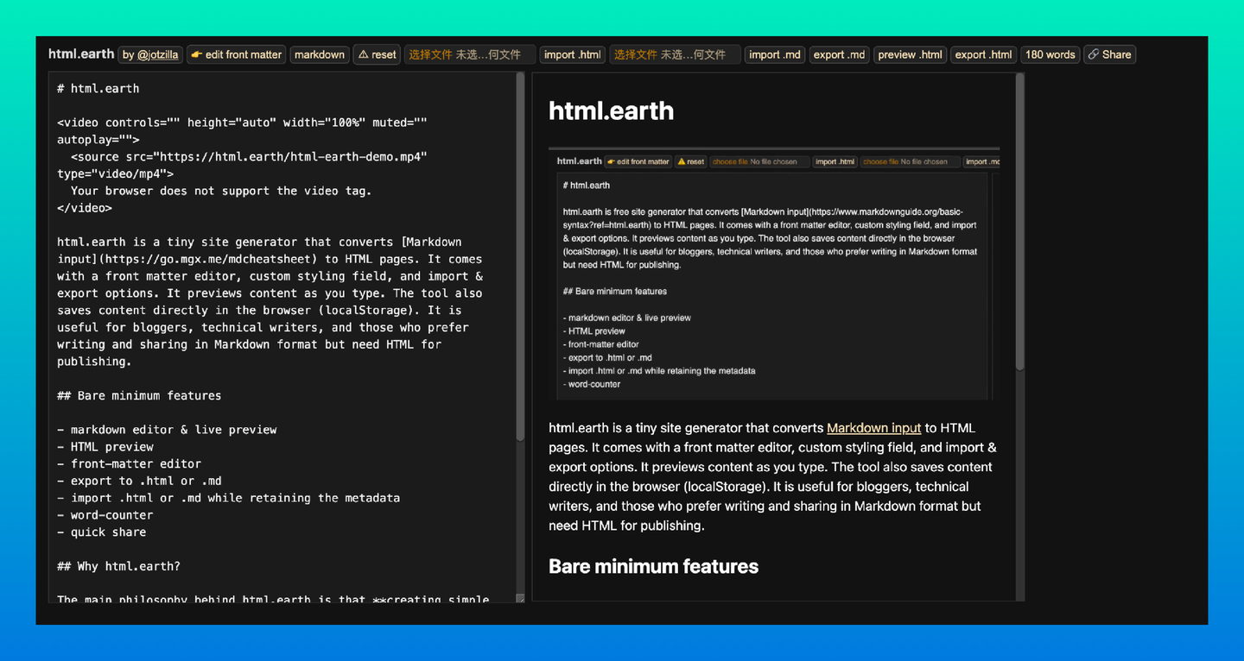The height and width of the screenshot is (661, 1244).
Task: Click the demo video in the preview pane
Action: click(774, 274)
